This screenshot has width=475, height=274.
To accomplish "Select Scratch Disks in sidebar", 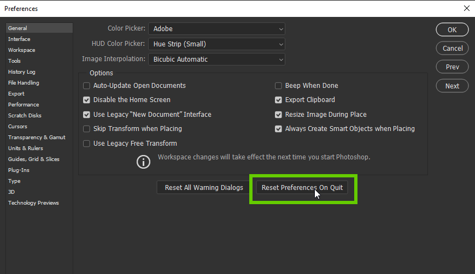I will (25, 116).
